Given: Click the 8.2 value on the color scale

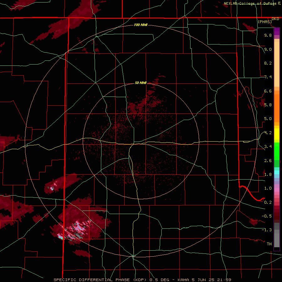Looking at the screenshot, I should click(268, 63).
